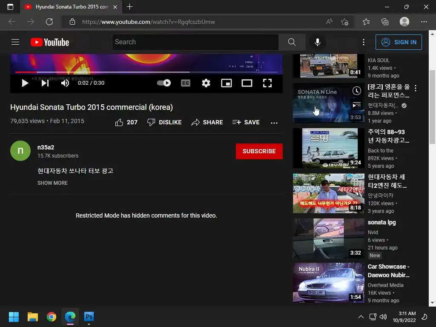The width and height of the screenshot is (436, 327).
Task: Add SONATA N Line video to watch later
Action: (357, 91)
